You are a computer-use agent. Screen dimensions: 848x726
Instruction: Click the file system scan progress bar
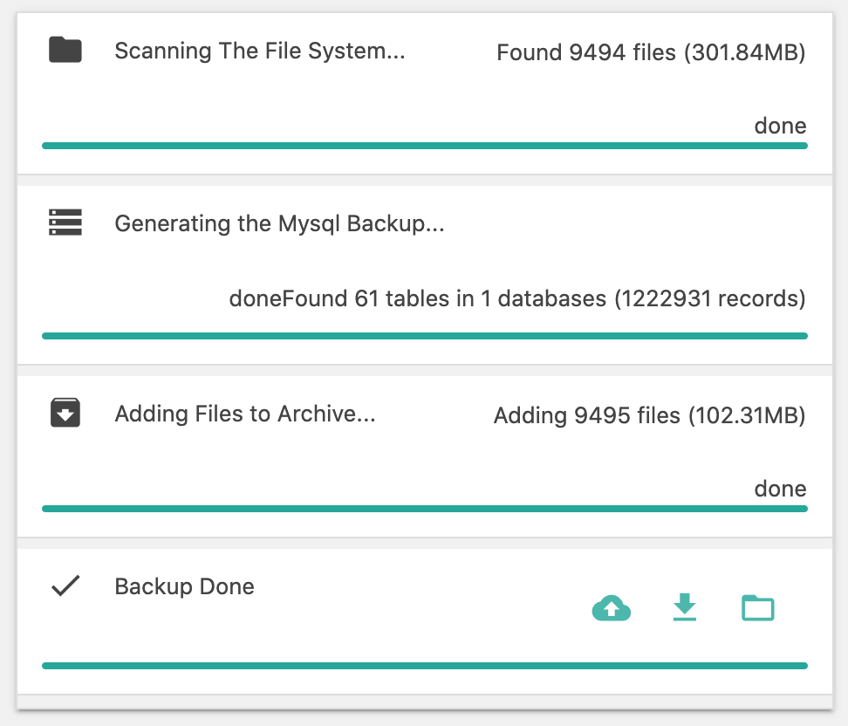tap(425, 146)
